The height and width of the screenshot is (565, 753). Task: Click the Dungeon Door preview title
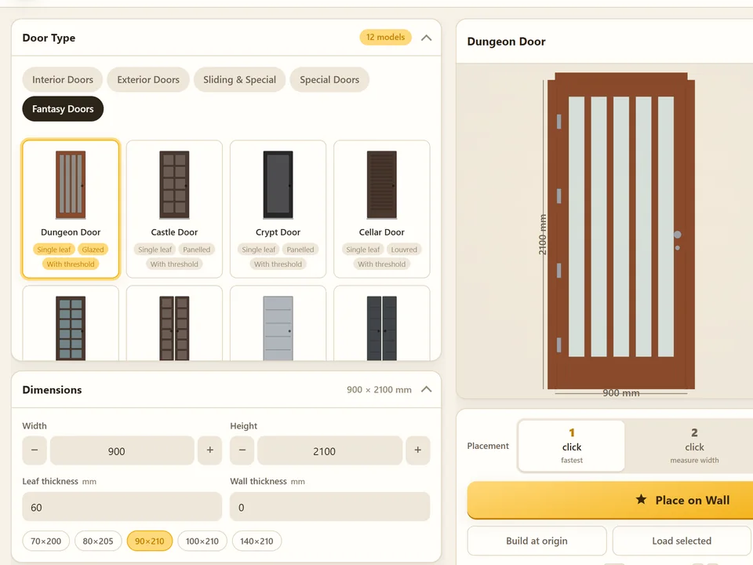(506, 42)
